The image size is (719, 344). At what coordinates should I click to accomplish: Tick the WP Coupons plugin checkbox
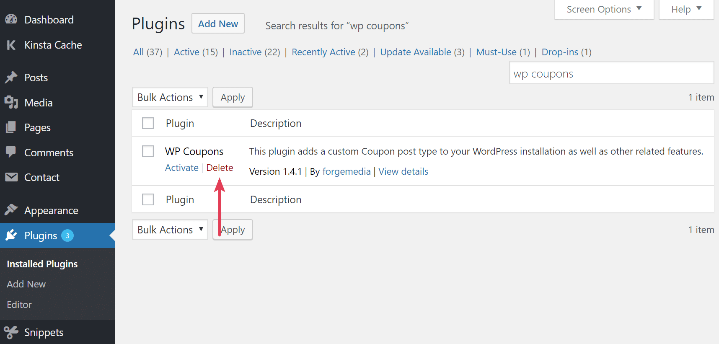pyautogui.click(x=148, y=151)
